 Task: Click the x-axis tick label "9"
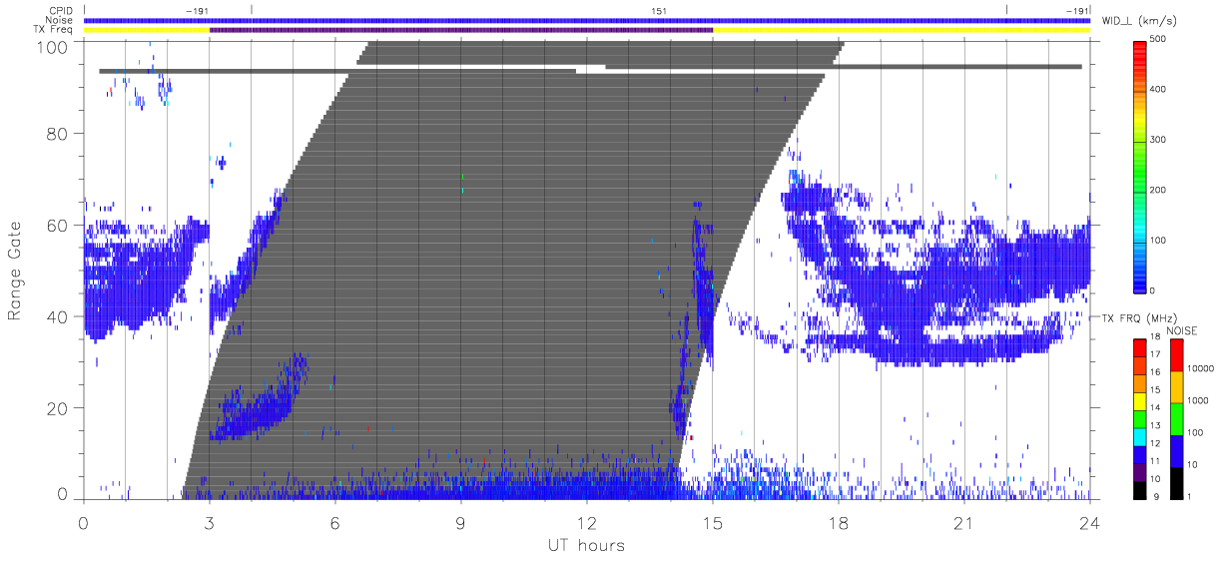[461, 523]
